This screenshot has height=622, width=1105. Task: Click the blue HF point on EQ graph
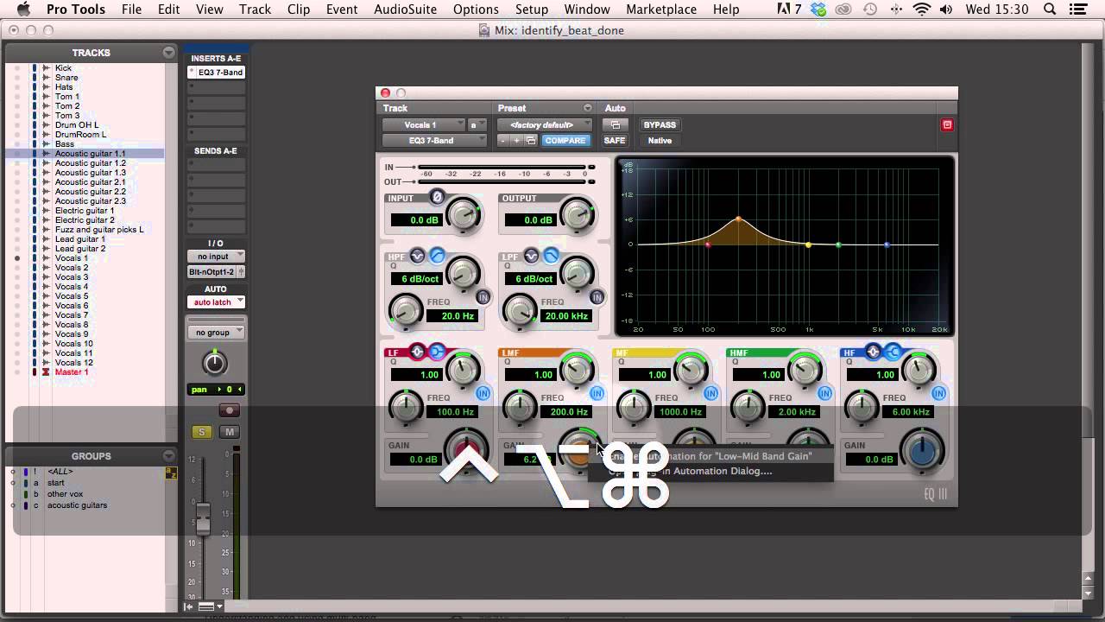887,245
